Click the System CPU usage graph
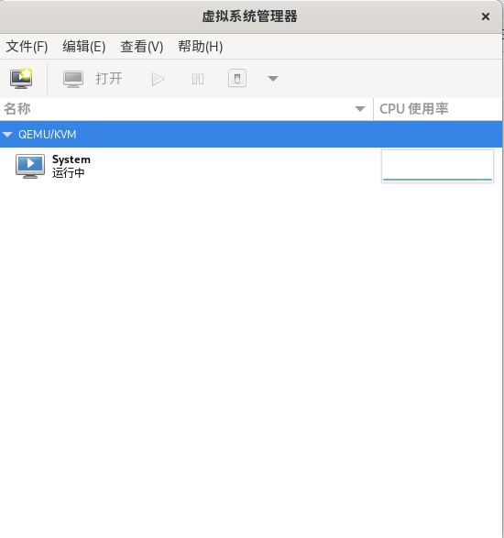Image resolution: width=504 pixels, height=538 pixels. (x=437, y=166)
